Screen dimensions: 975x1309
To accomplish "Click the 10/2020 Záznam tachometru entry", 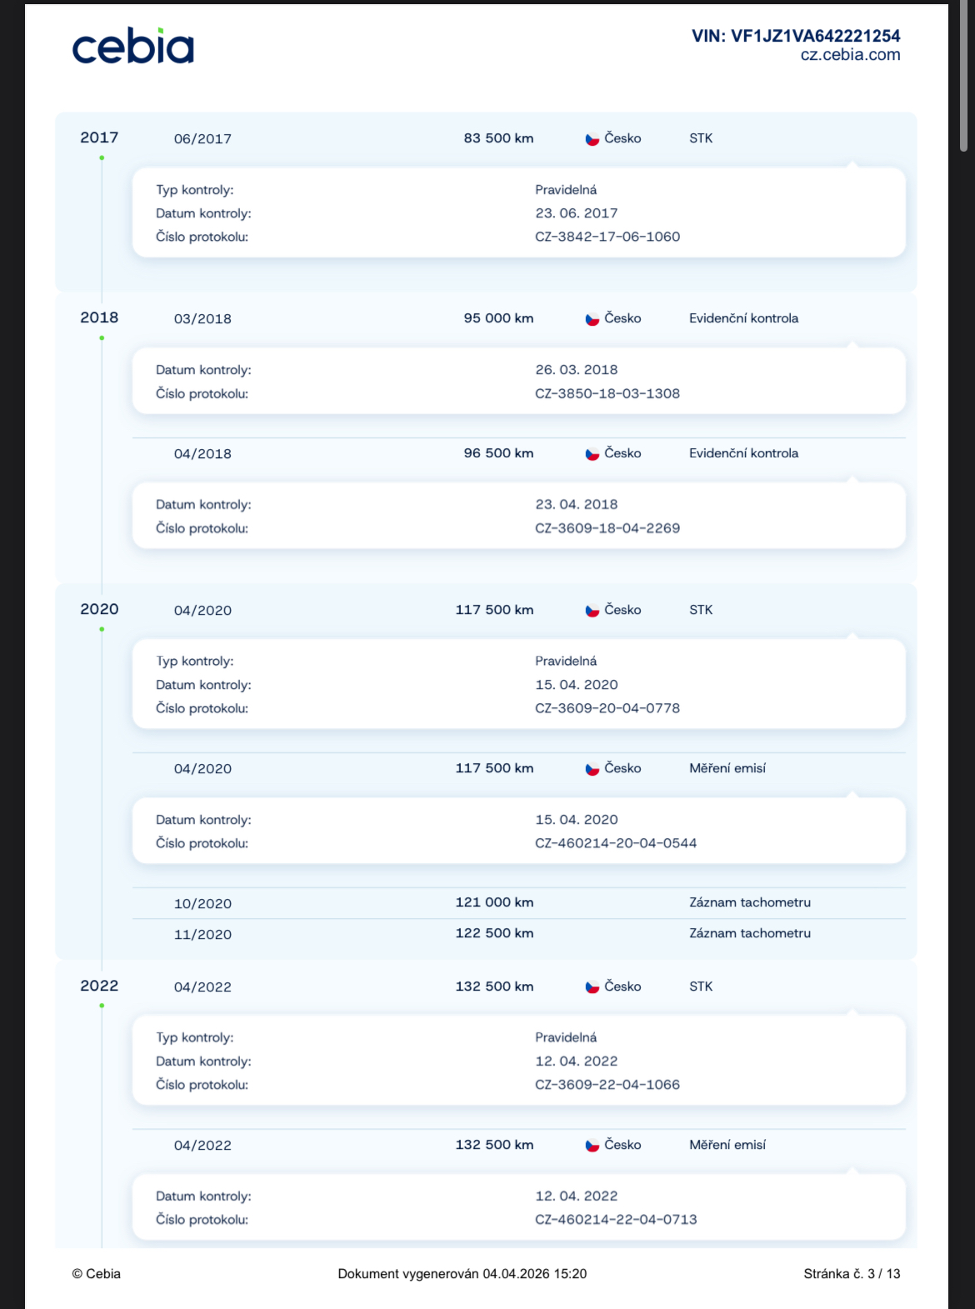I will 749,902.
